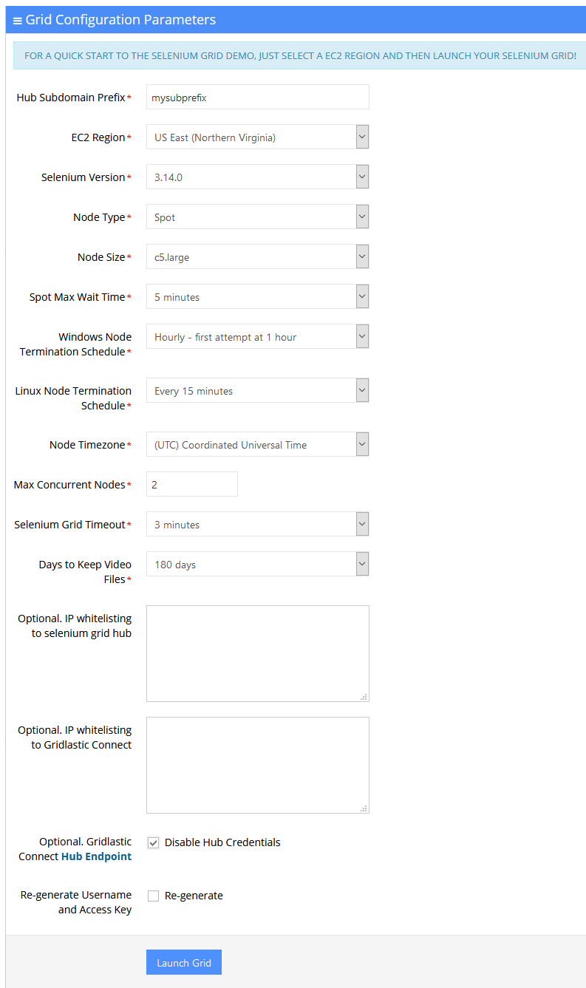Image resolution: width=586 pixels, height=988 pixels.
Task: Open the Node Size dropdown
Action: 361,256
